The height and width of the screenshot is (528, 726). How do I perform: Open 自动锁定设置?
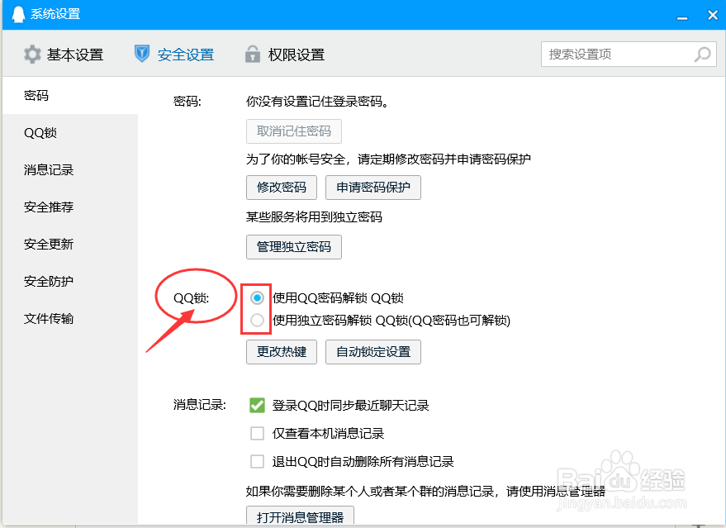(373, 352)
